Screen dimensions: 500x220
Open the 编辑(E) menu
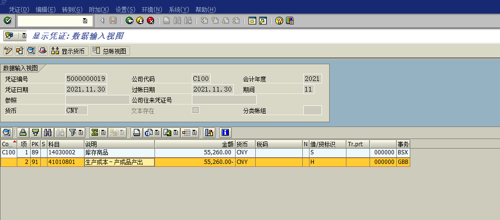point(46,10)
